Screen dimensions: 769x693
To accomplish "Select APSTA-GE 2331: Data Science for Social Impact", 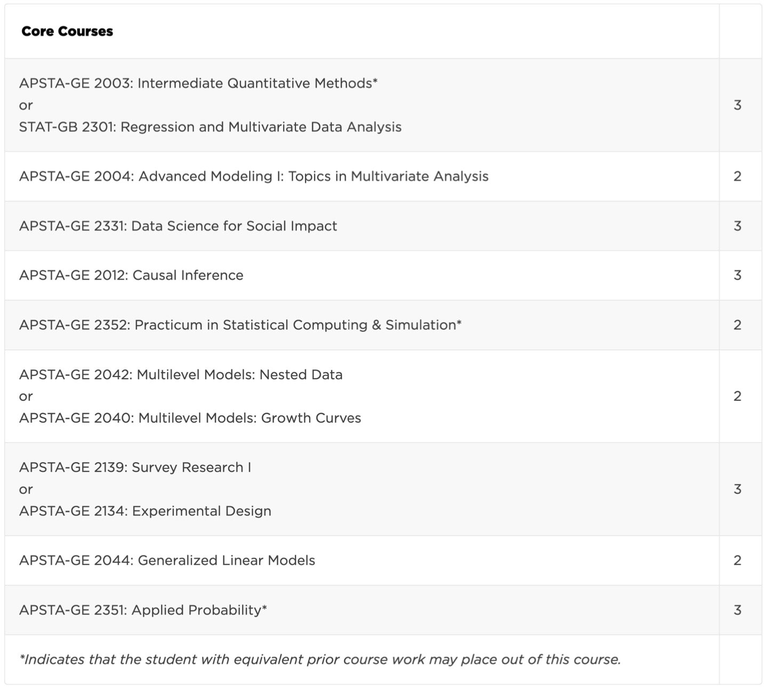I will [178, 226].
